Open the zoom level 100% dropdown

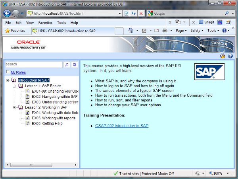[x=228, y=173]
